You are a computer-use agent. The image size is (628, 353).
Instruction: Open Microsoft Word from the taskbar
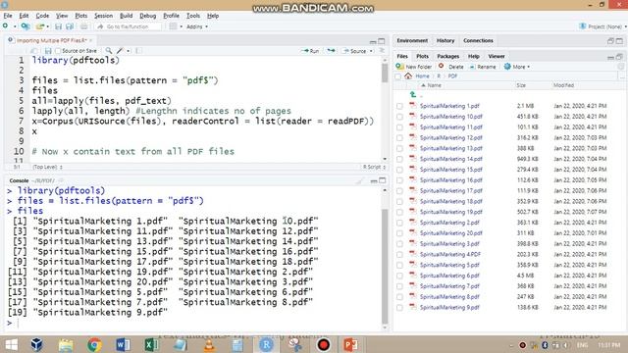click(x=123, y=344)
